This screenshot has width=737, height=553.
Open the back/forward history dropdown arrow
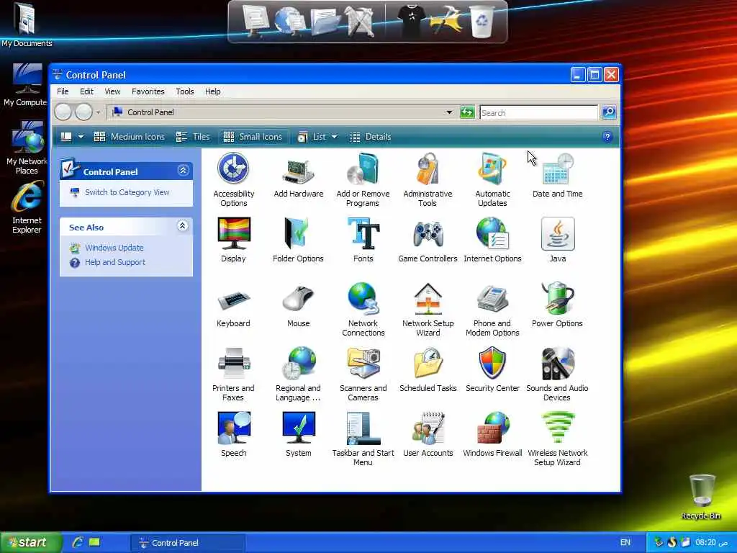tap(98, 112)
